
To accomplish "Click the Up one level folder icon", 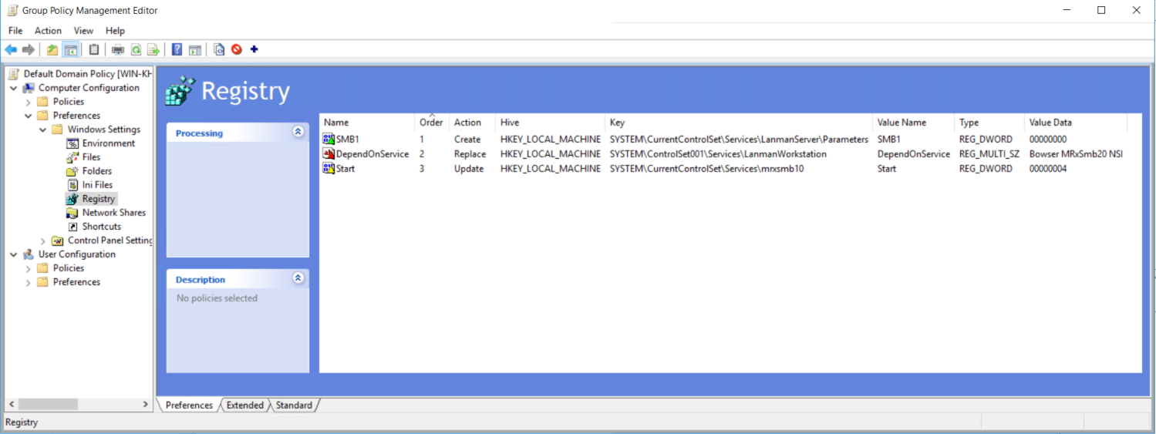I will [52, 50].
